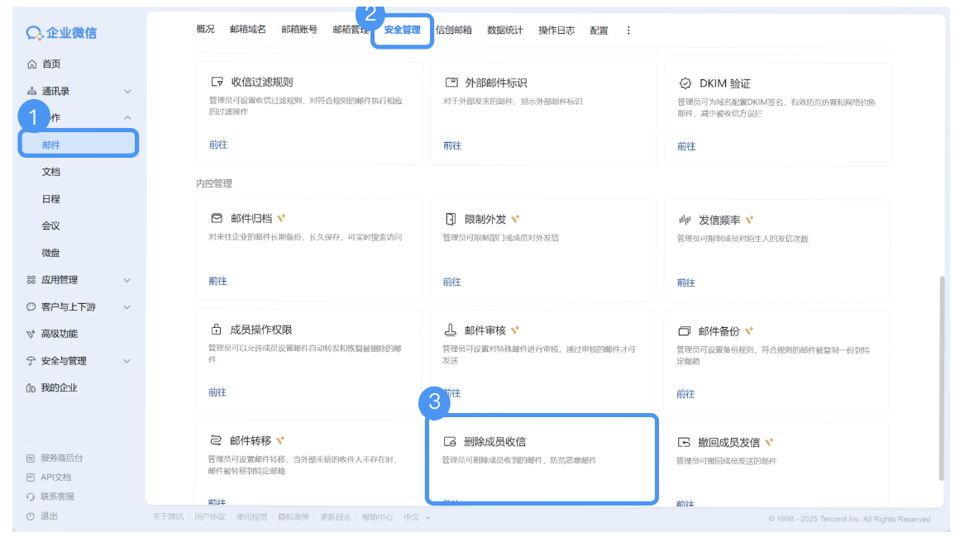Select the 数据统计 tab
This screenshot has height=537, width=955.
pos(505,30)
